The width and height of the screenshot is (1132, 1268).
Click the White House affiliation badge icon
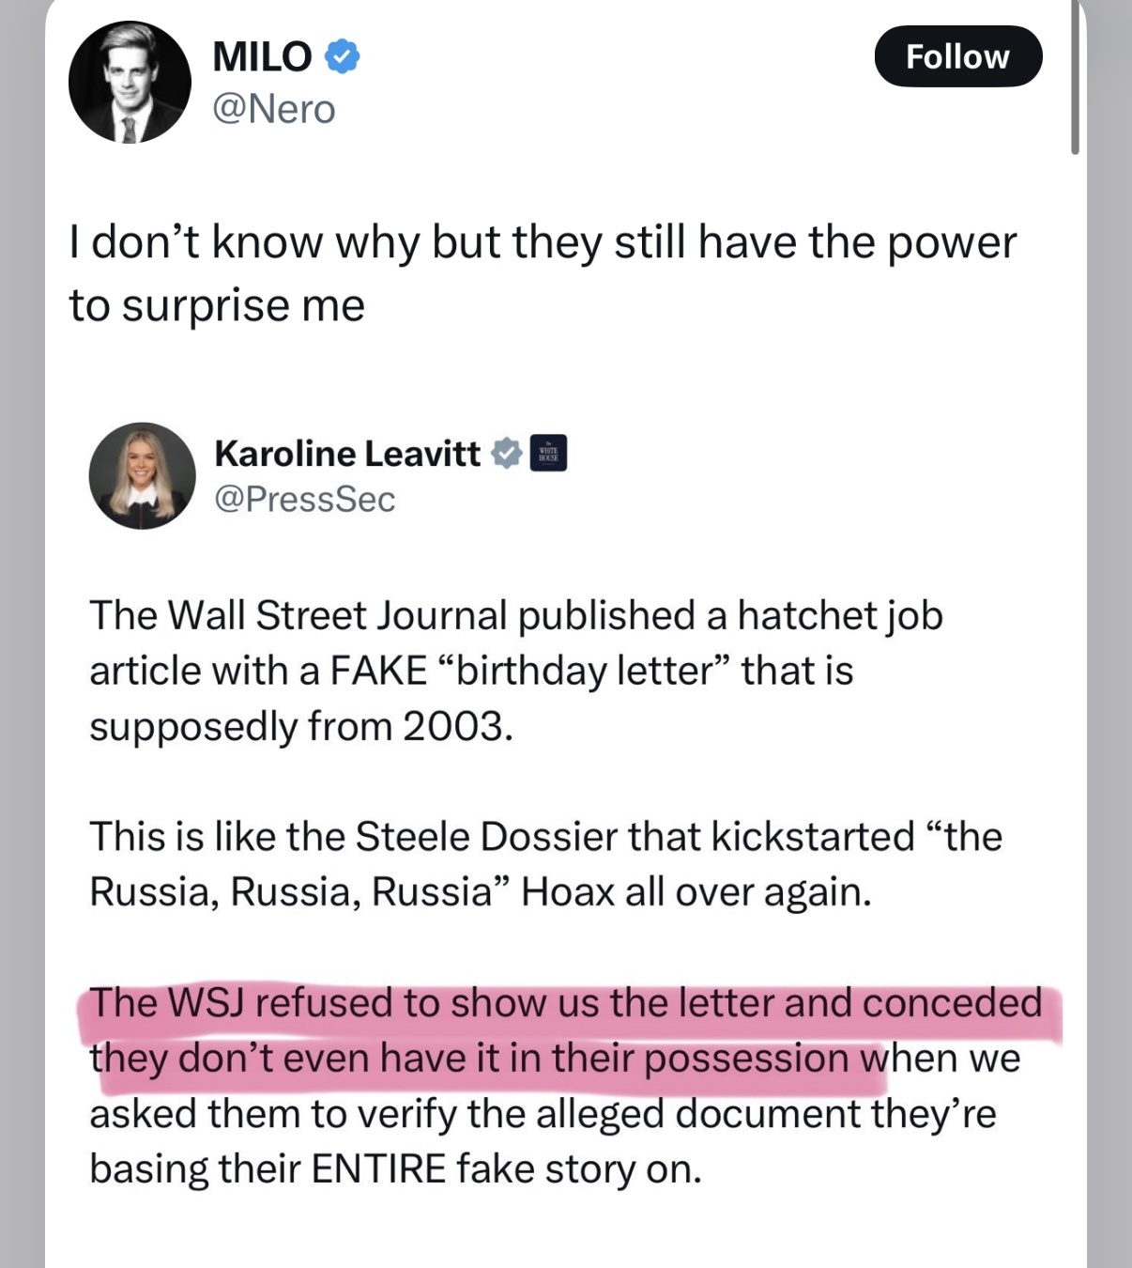coord(549,454)
